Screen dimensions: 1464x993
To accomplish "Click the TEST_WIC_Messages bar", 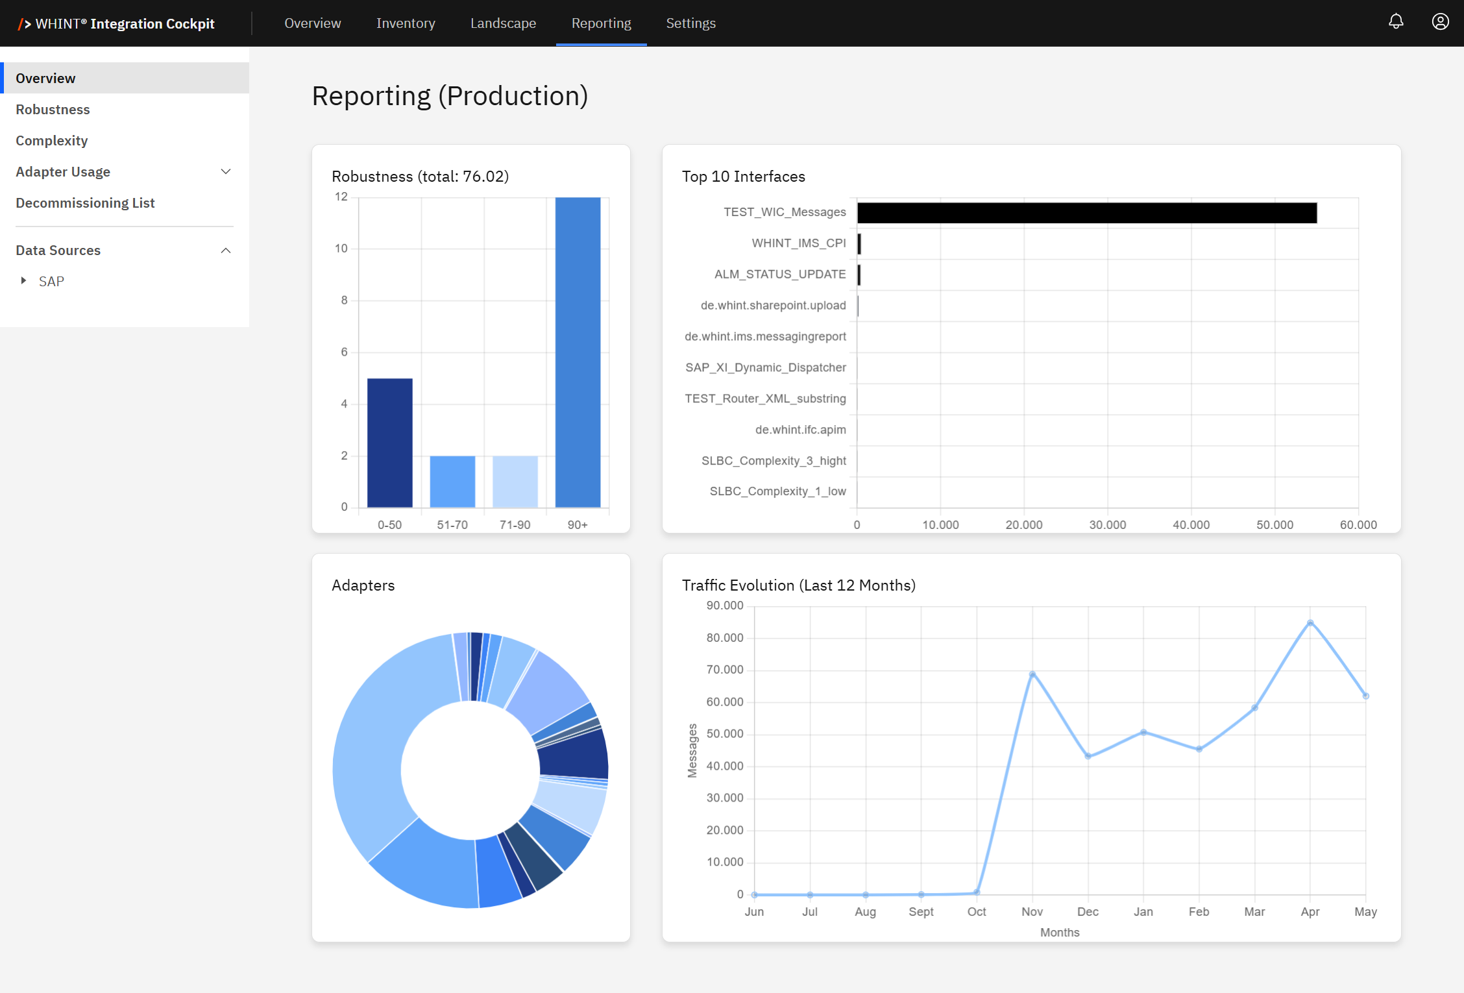I will coord(1086,213).
